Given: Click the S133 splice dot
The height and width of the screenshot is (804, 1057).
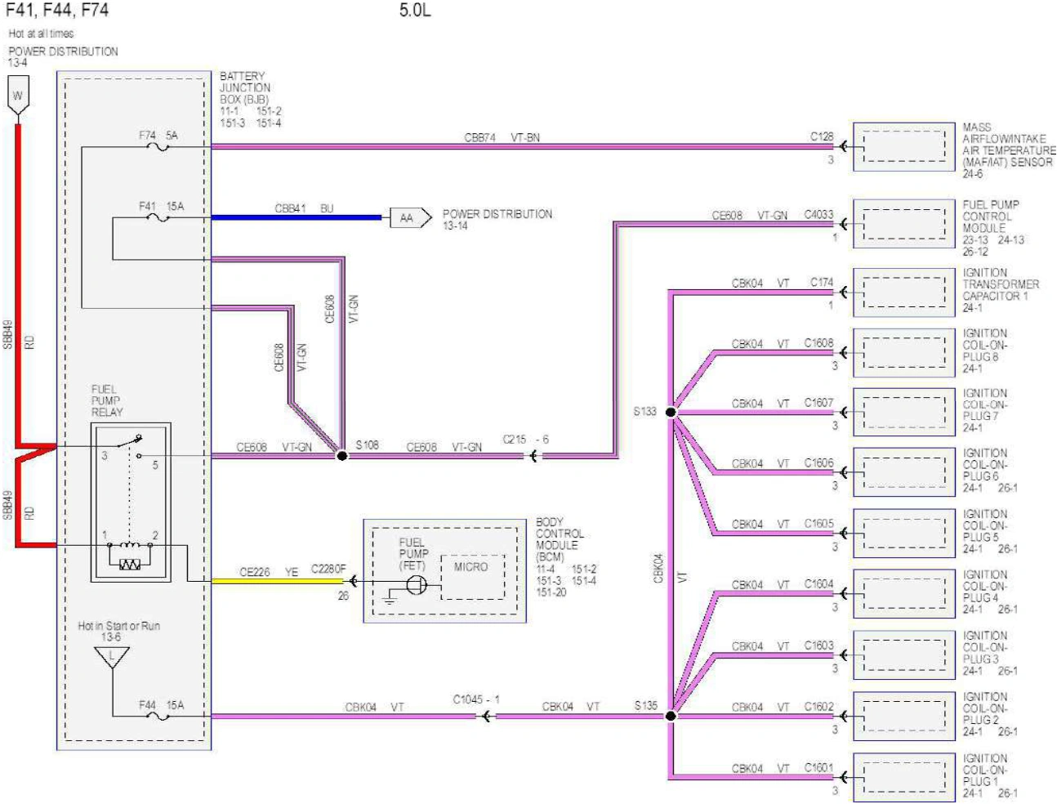Looking at the screenshot, I should [671, 413].
